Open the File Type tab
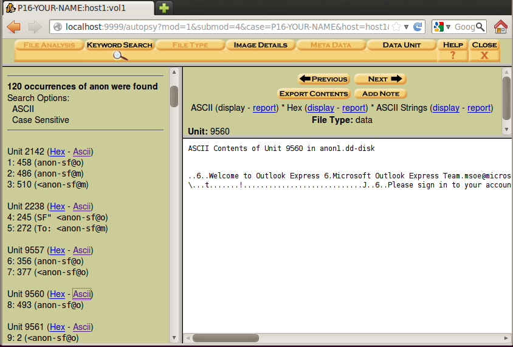This screenshot has height=347, width=513. coord(190,45)
